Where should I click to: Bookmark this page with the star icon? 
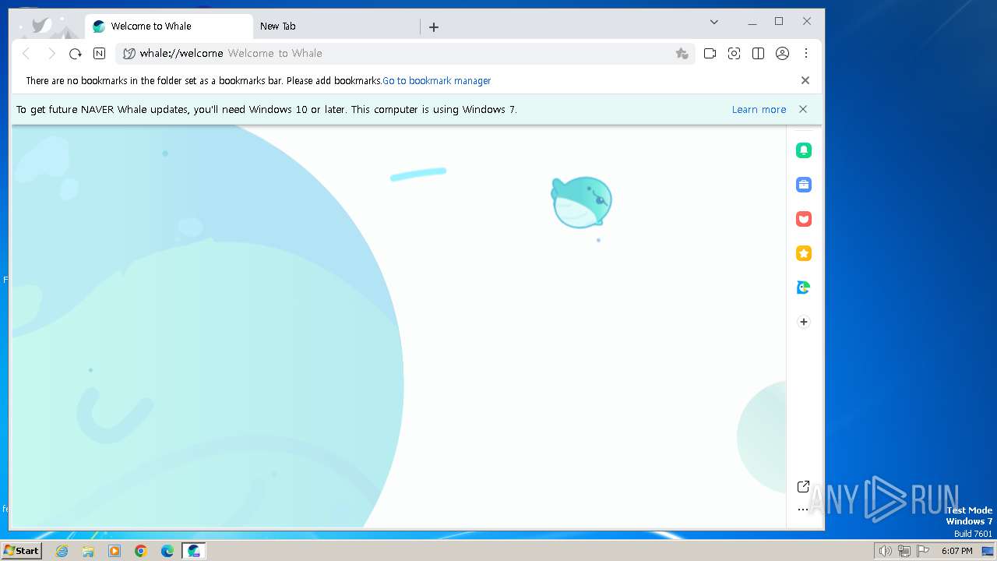(x=682, y=54)
